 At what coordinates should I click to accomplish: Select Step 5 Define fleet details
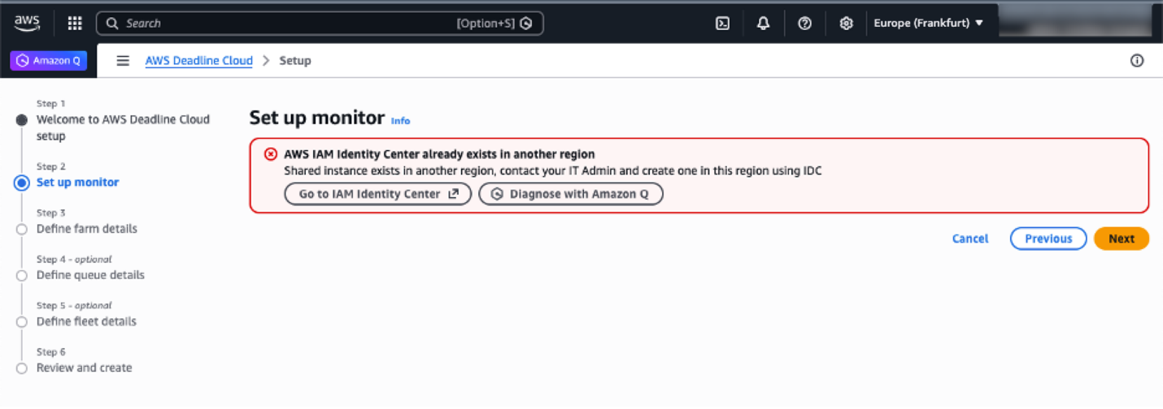[86, 321]
